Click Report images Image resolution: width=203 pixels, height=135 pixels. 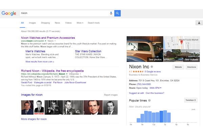click(111, 95)
